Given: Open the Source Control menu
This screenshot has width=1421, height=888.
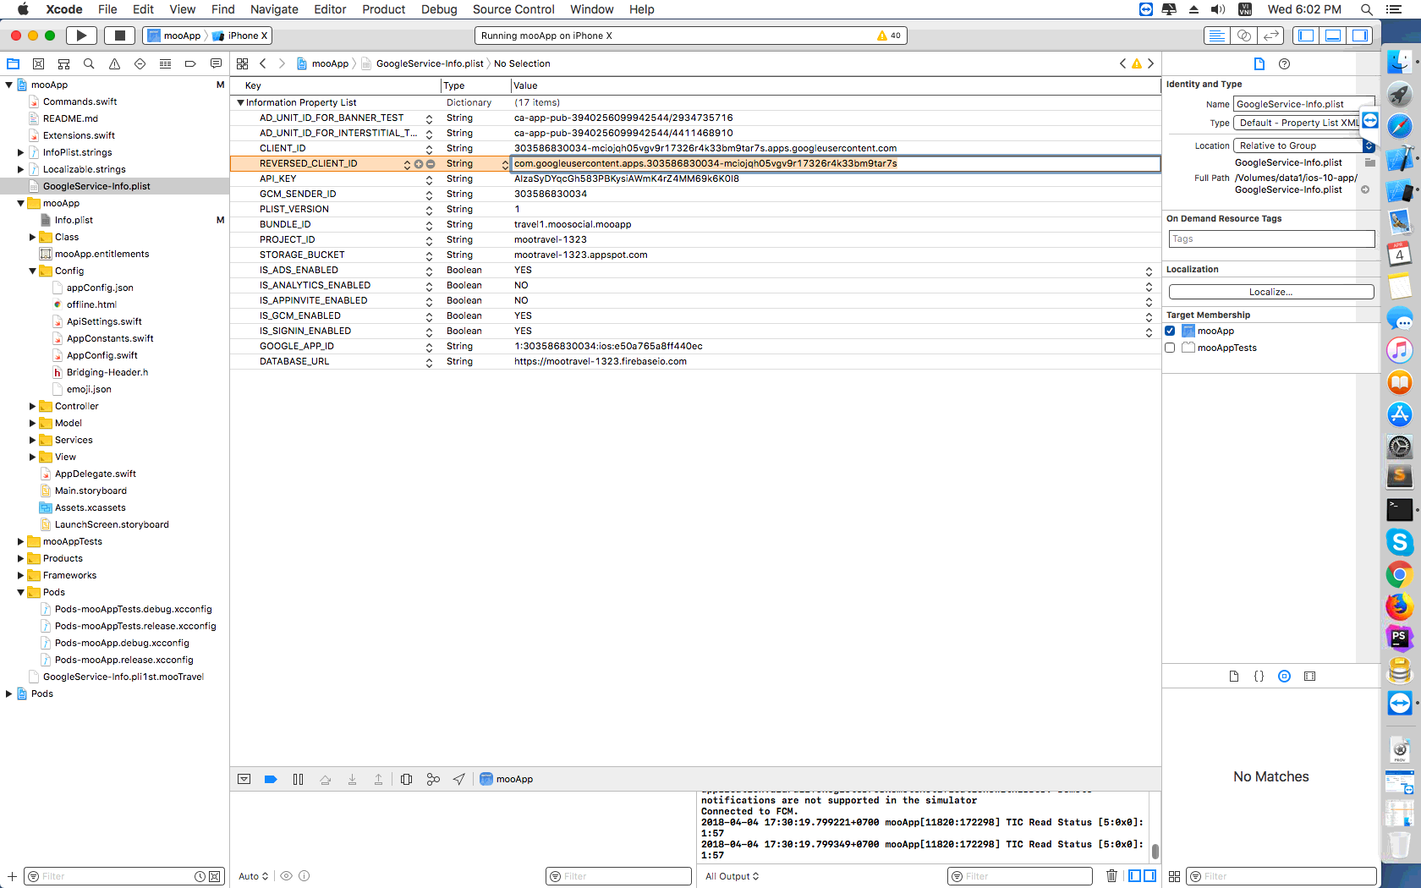Looking at the screenshot, I should 513,9.
